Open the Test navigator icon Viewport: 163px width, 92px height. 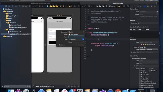tap(19, 6)
